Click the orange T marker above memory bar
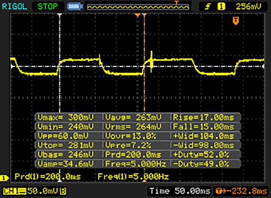The height and width of the screenshot is (198, 271). (176, 3)
